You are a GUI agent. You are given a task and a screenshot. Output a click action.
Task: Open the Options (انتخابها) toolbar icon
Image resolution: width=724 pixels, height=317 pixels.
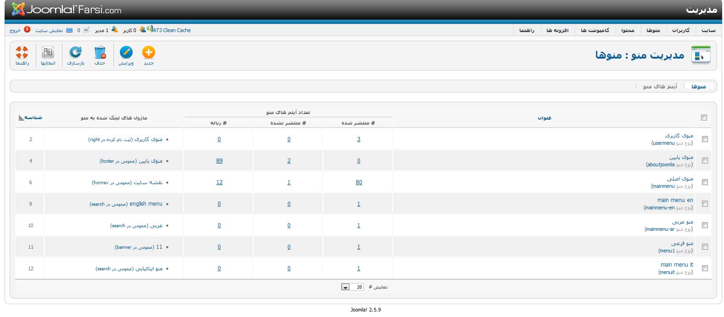click(48, 53)
